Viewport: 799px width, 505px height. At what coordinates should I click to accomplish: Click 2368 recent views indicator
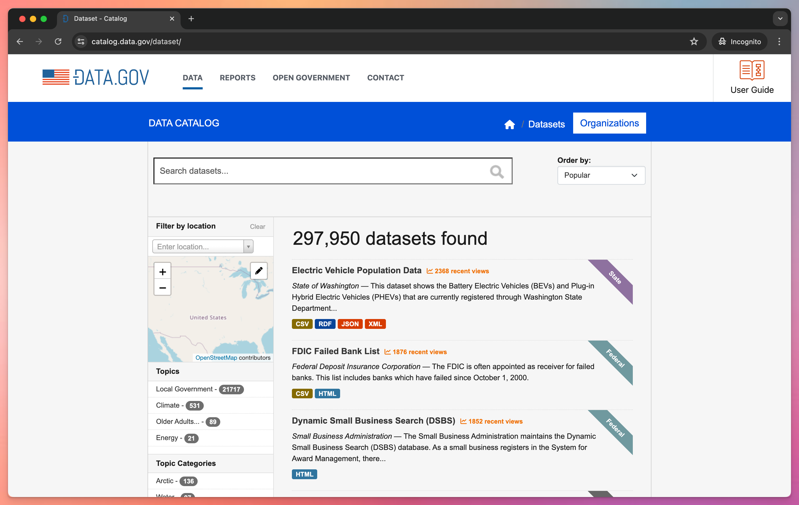[458, 271]
